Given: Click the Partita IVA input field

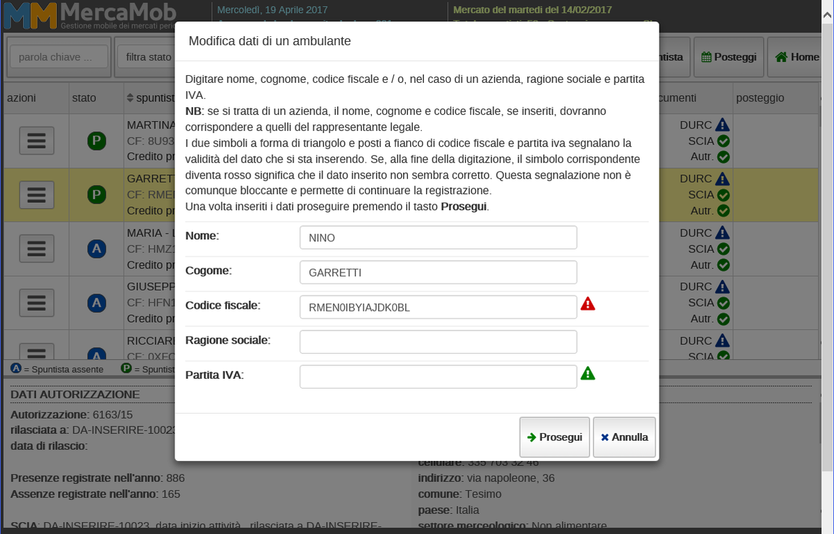Looking at the screenshot, I should (x=439, y=376).
